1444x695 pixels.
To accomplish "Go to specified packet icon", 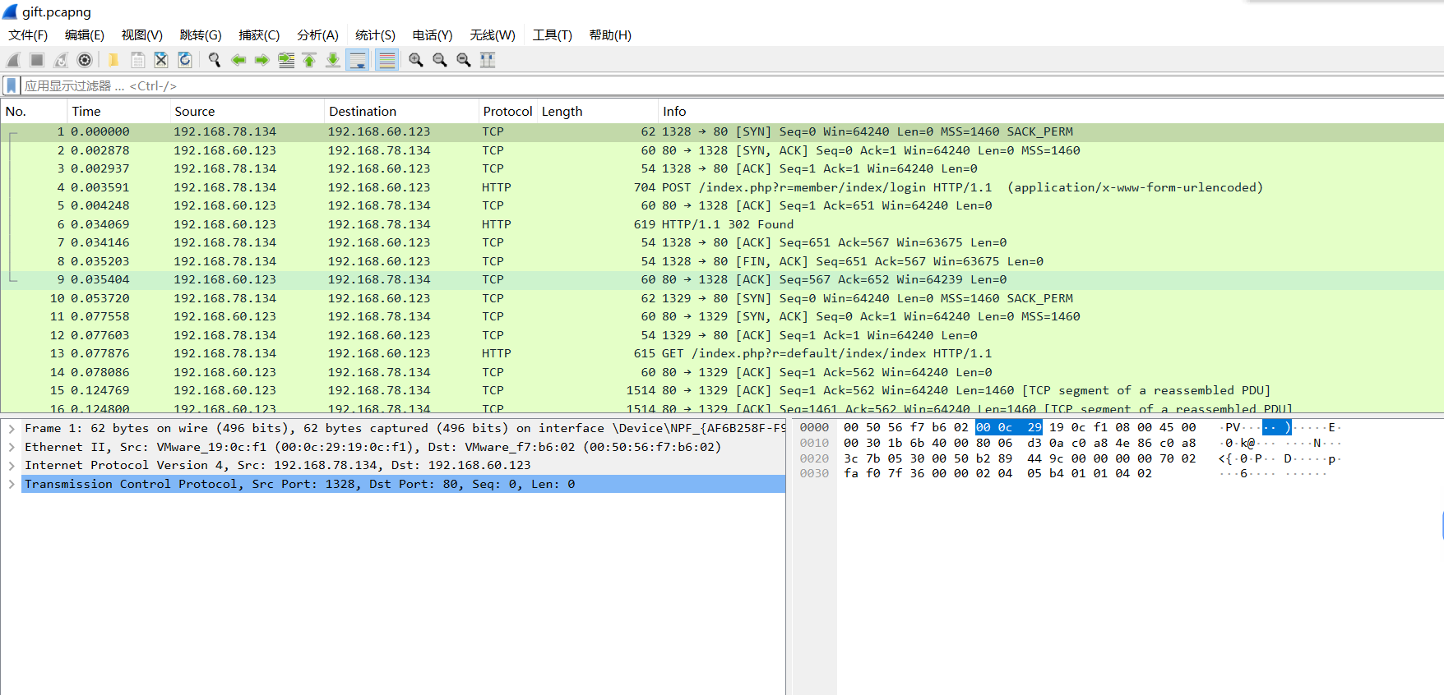I will coord(286,60).
